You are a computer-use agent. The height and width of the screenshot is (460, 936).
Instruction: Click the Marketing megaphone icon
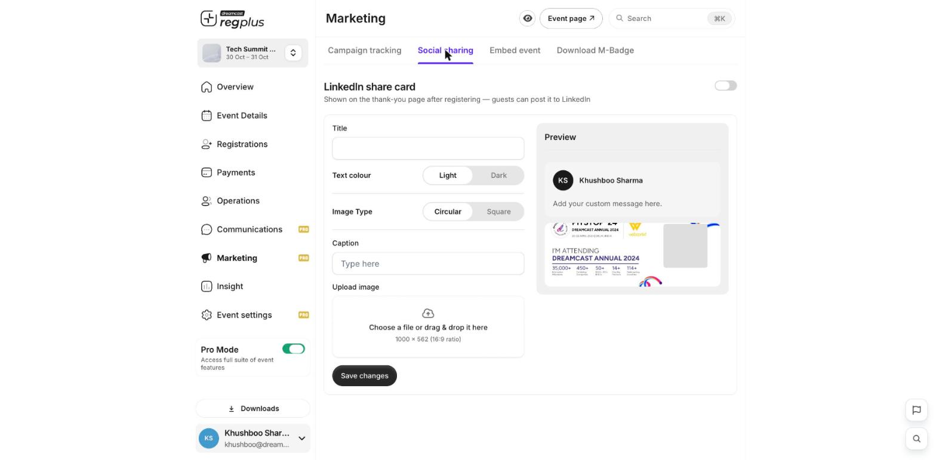(x=207, y=258)
